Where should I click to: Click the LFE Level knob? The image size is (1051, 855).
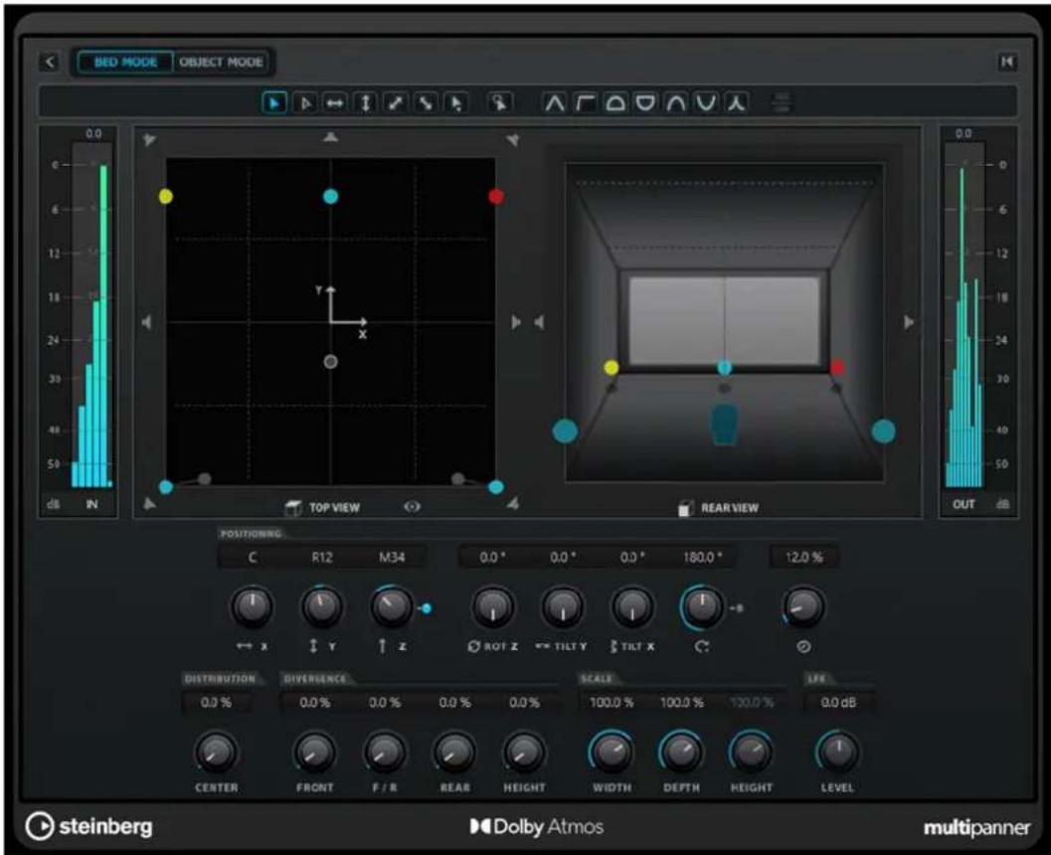click(x=838, y=752)
